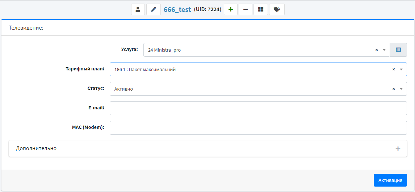Clear the Тарифный план selection

point(394,69)
